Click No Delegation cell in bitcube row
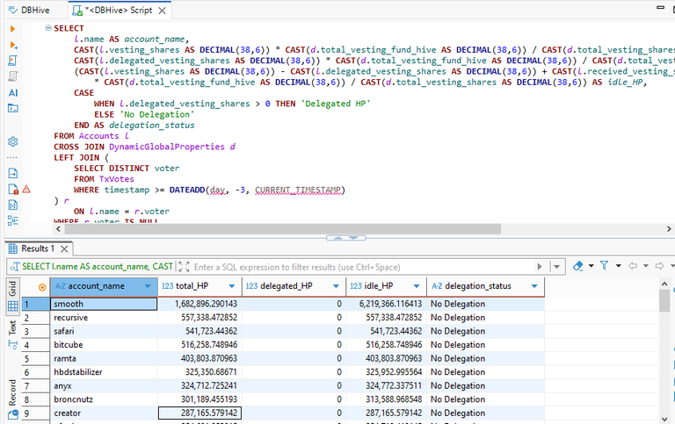 click(x=485, y=345)
